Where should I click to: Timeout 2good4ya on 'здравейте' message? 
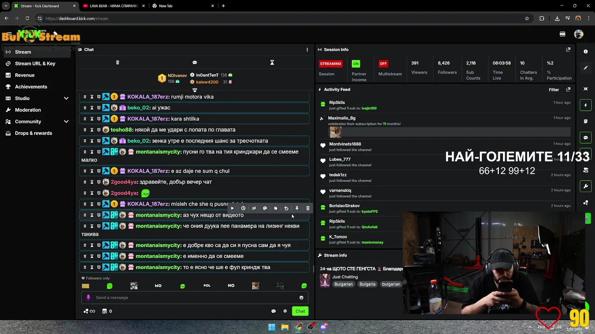92,182
